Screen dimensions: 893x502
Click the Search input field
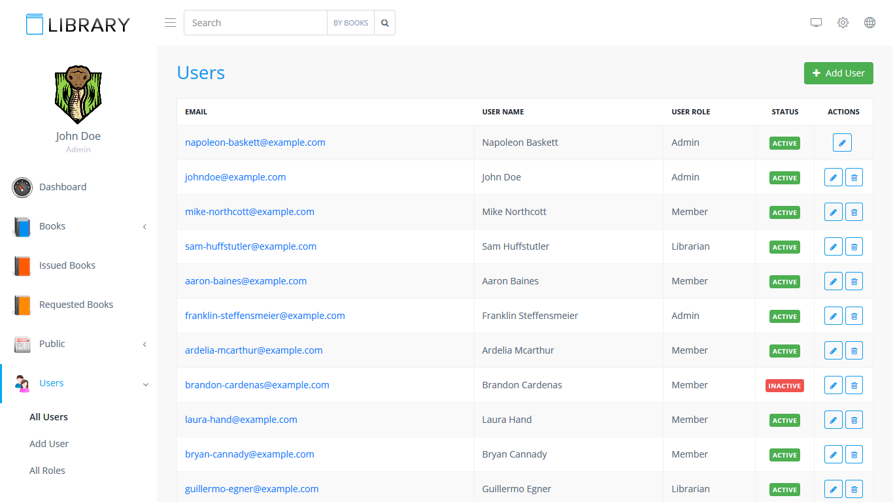click(x=256, y=23)
